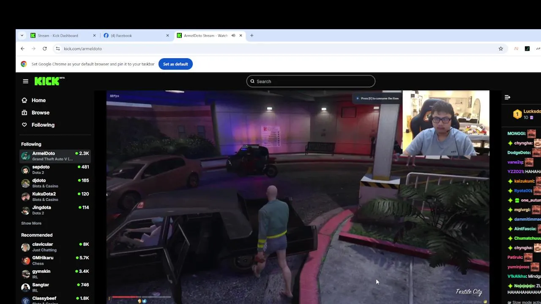Open a new browser tab
The image size is (541, 304).
coord(252,35)
